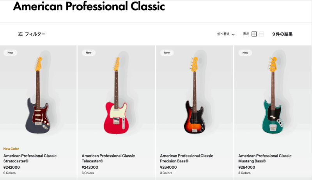This screenshot has width=312, height=180.
Task: Click the filter sliders icon
Action: coord(20,34)
